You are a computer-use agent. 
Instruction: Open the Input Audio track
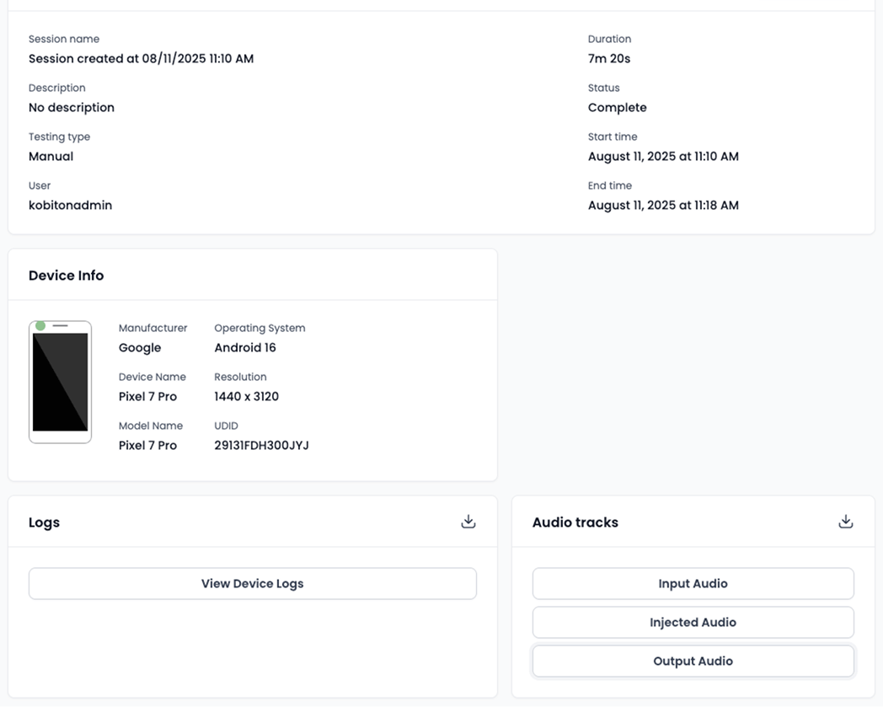pos(693,583)
